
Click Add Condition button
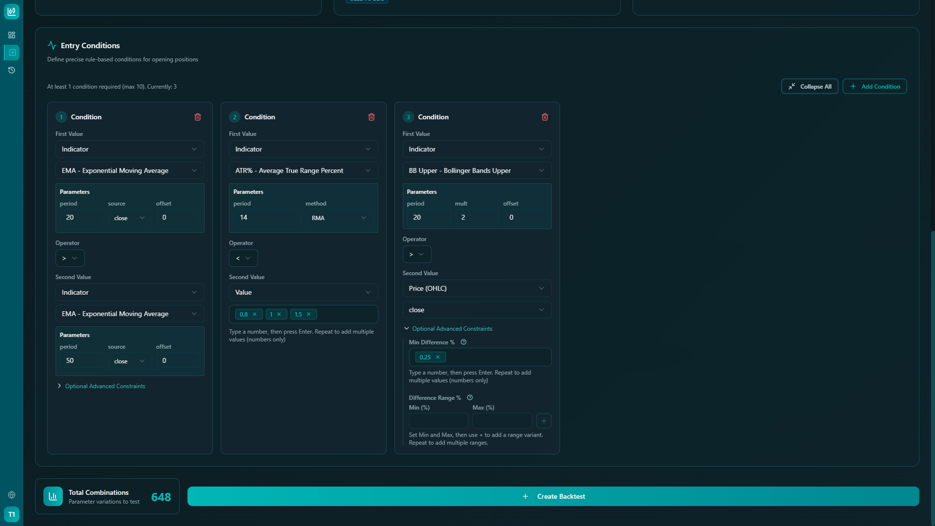point(875,86)
